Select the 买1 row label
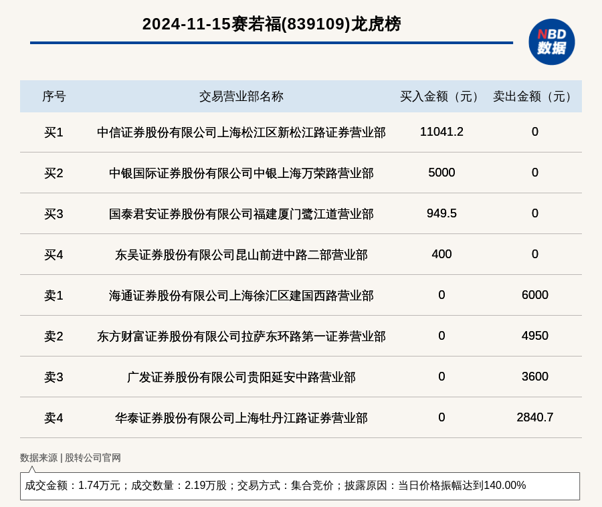The height and width of the screenshot is (507, 602). point(54,132)
